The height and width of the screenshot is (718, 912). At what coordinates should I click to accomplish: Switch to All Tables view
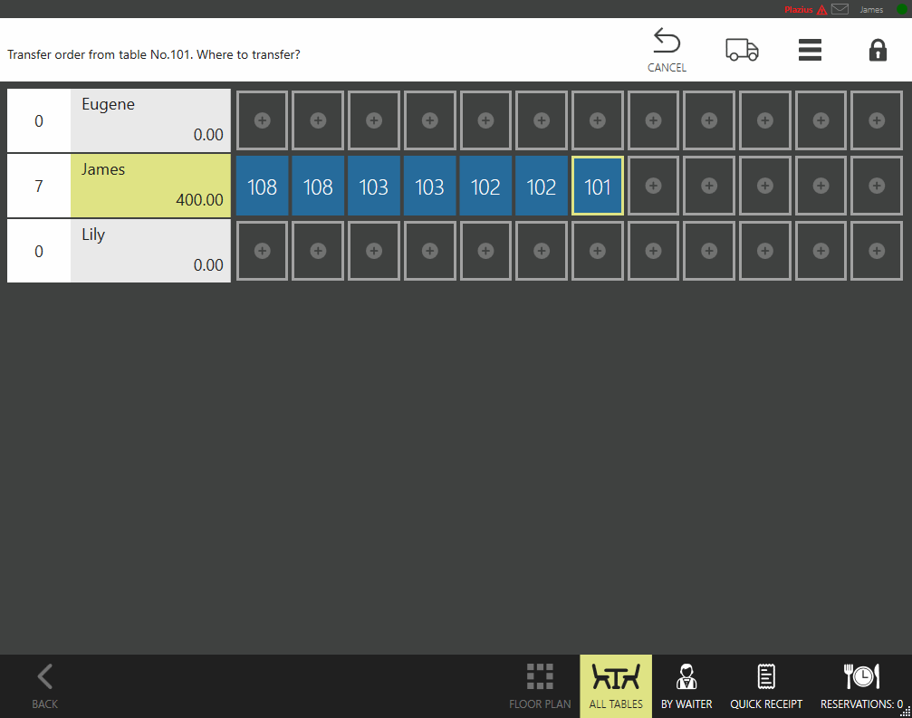pyautogui.click(x=616, y=685)
